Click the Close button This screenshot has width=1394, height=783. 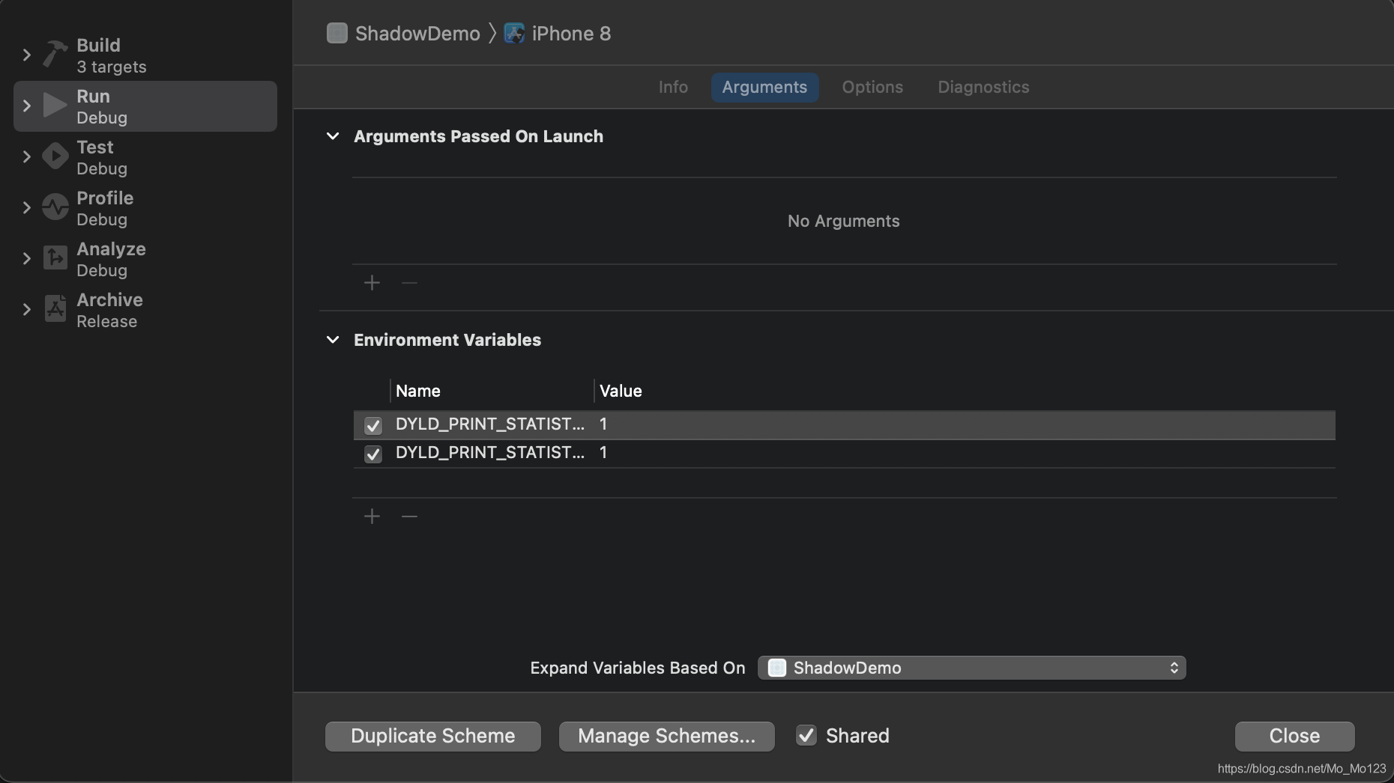(1295, 737)
